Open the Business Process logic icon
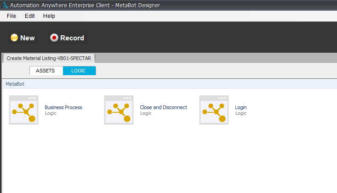Screen dimensions: 337x193 [x=23, y=110]
